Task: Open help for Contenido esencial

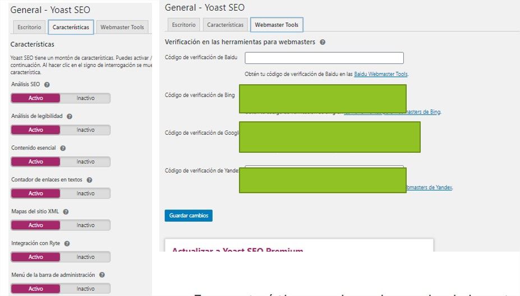Action: point(63,148)
